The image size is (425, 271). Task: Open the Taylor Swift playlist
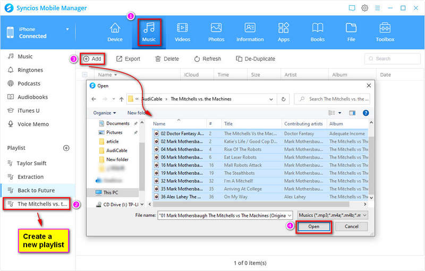pos(31,163)
